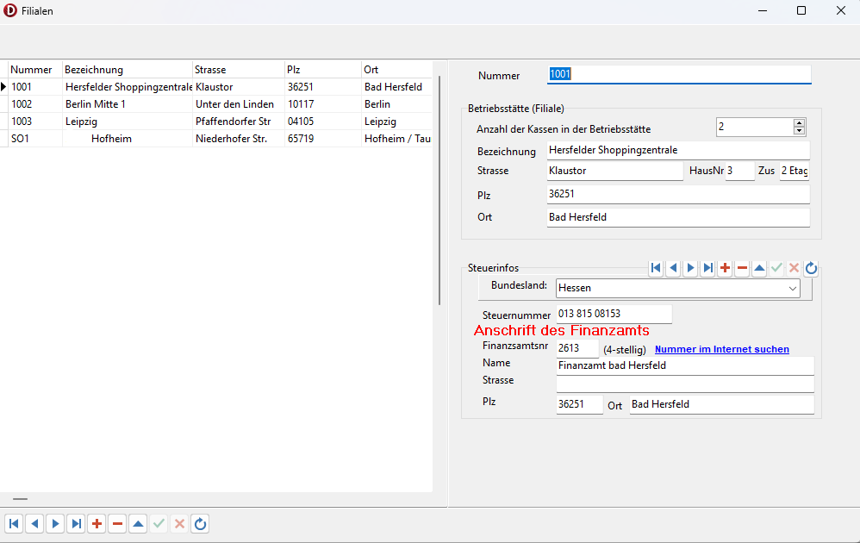Image resolution: width=860 pixels, height=543 pixels.
Task: Jump to last Steuerinfos record
Action: pos(707,268)
